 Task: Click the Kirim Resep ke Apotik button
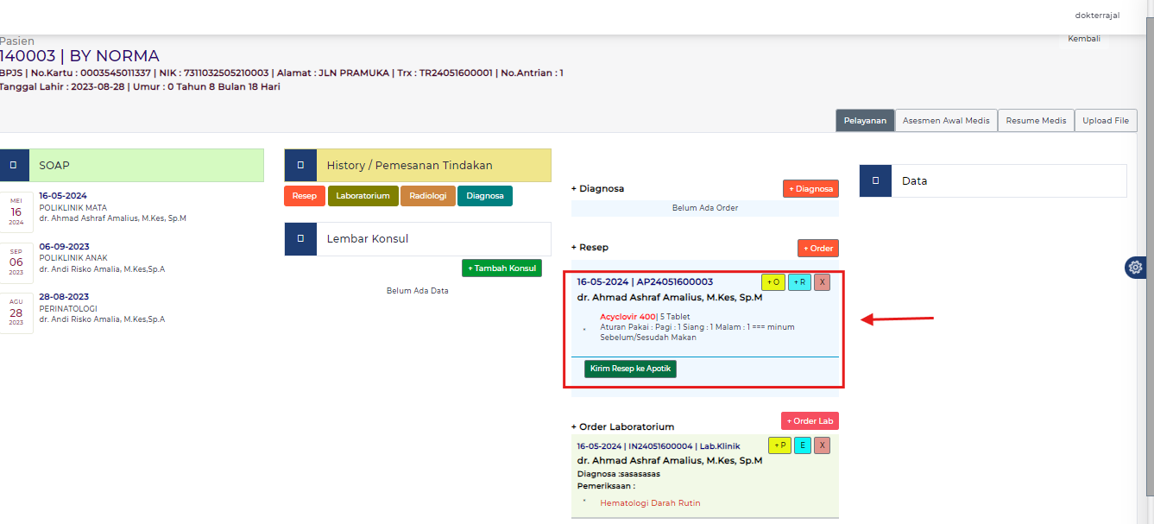pos(630,369)
